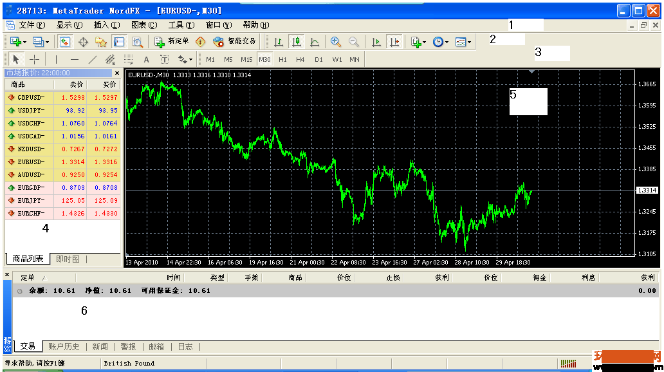Select the crosshair cursor tool
Viewport: 664px width, 372px height.
[x=34, y=59]
